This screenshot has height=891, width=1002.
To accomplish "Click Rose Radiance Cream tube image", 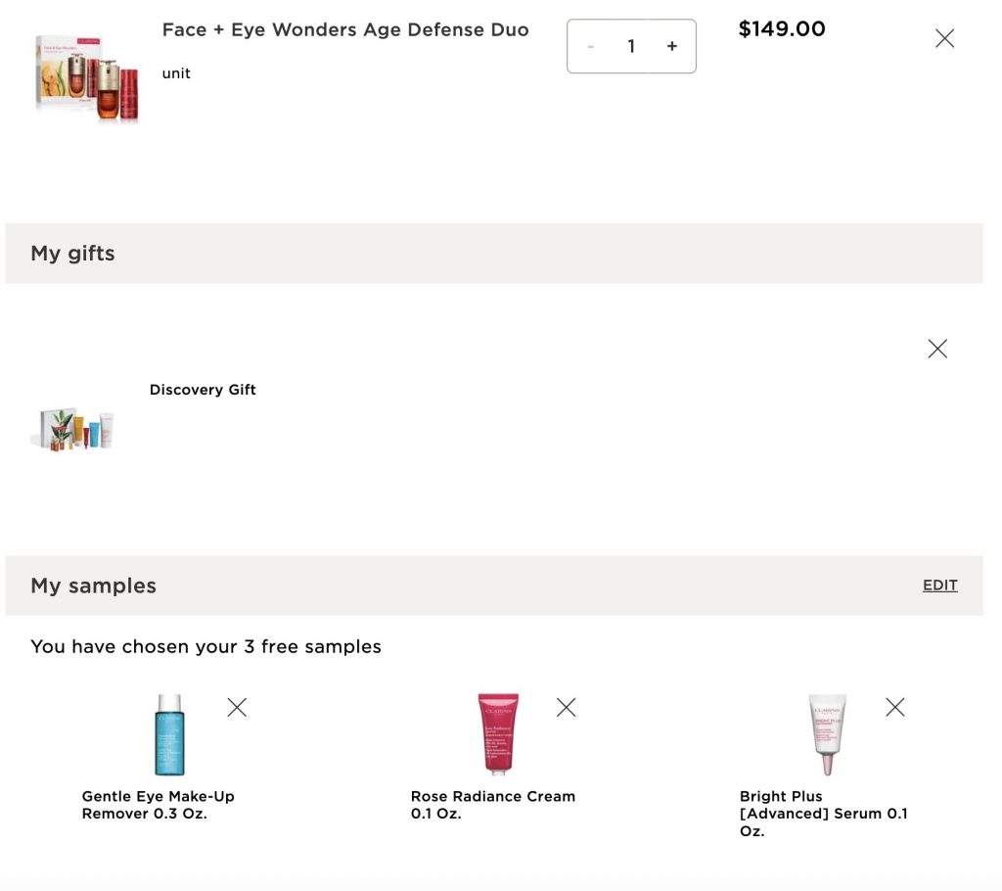I will point(498,734).
